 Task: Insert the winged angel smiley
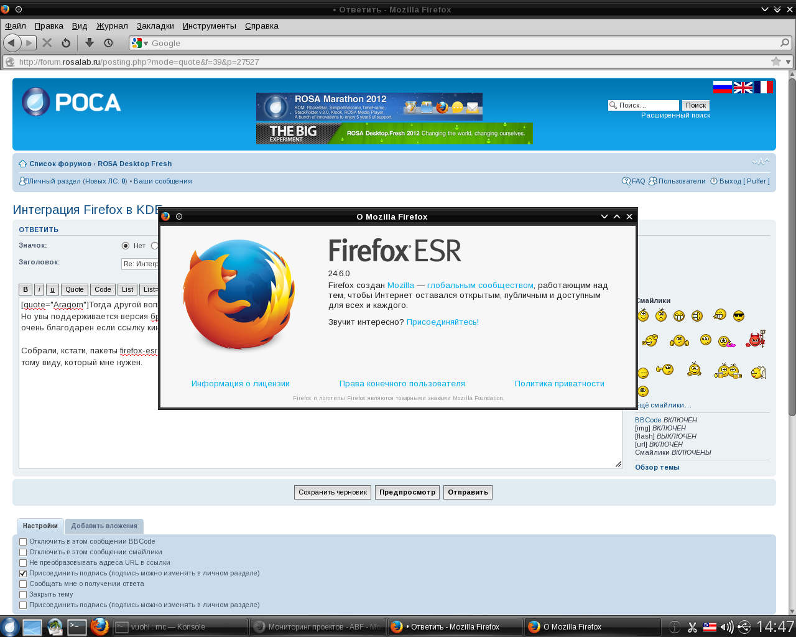758,373
